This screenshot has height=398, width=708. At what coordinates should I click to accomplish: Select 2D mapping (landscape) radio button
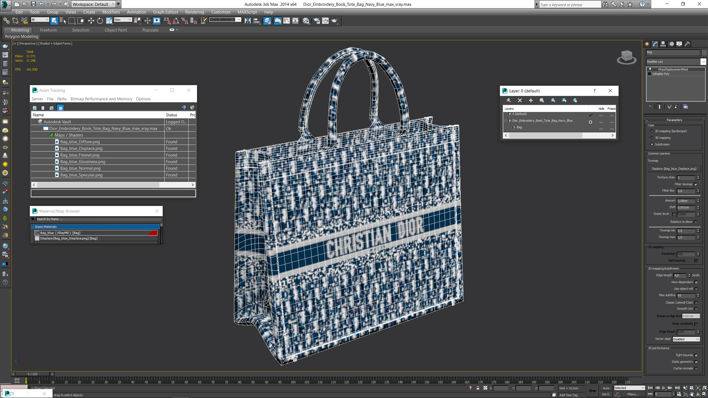[652, 131]
